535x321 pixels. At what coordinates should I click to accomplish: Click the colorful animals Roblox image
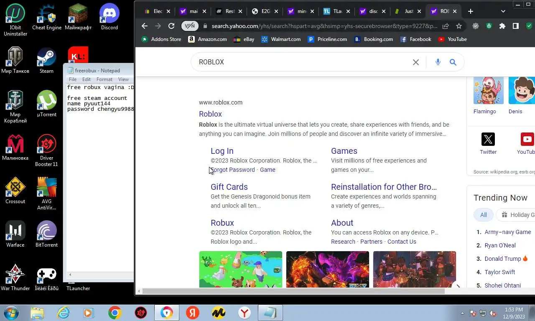[x=241, y=270]
